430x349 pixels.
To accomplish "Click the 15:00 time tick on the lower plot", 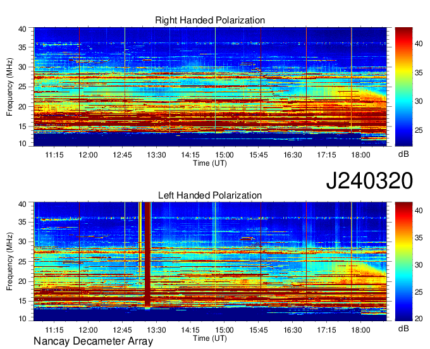I will [x=224, y=330].
